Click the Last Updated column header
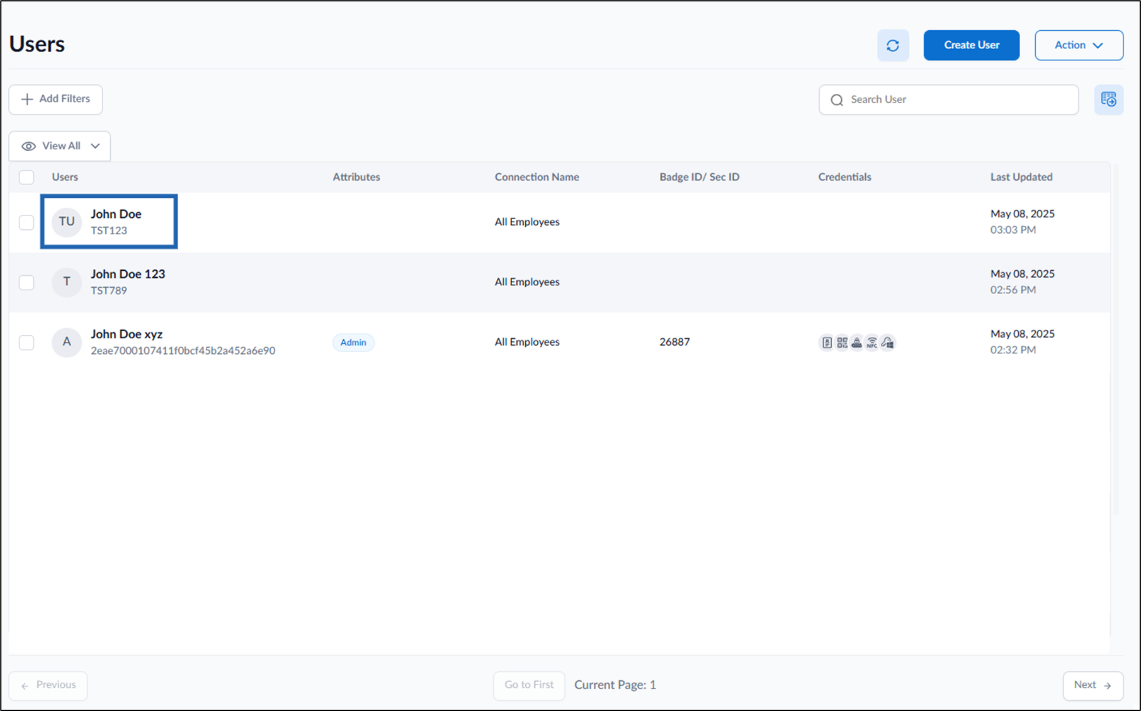The width and height of the screenshot is (1141, 711). tap(1021, 177)
